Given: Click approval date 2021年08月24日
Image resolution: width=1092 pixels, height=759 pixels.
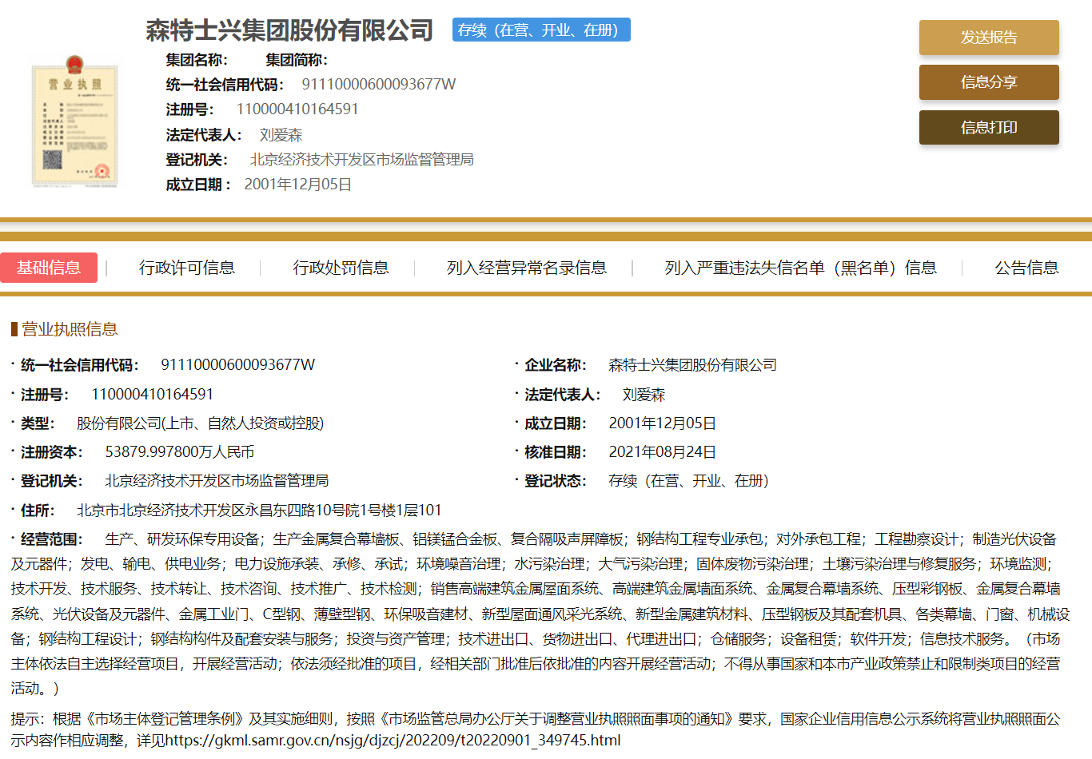Looking at the screenshot, I should tap(662, 452).
